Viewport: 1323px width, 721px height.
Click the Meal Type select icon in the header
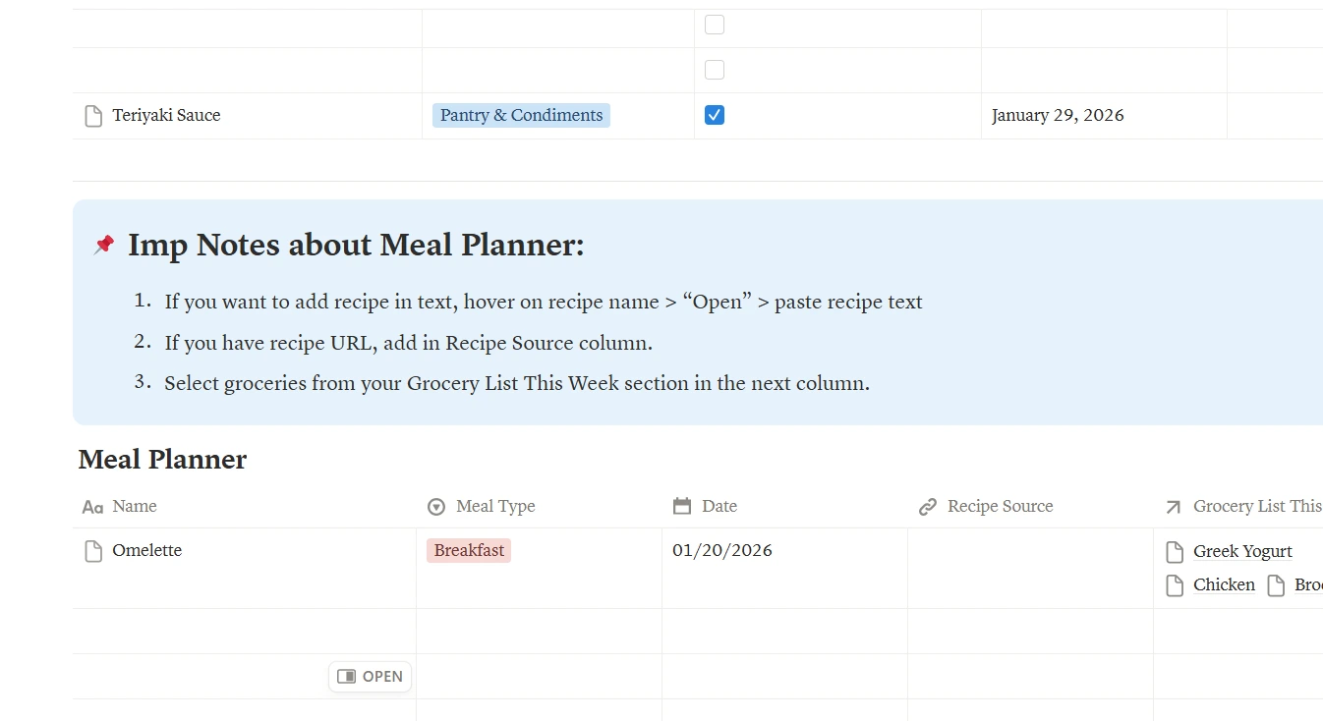[x=435, y=507]
